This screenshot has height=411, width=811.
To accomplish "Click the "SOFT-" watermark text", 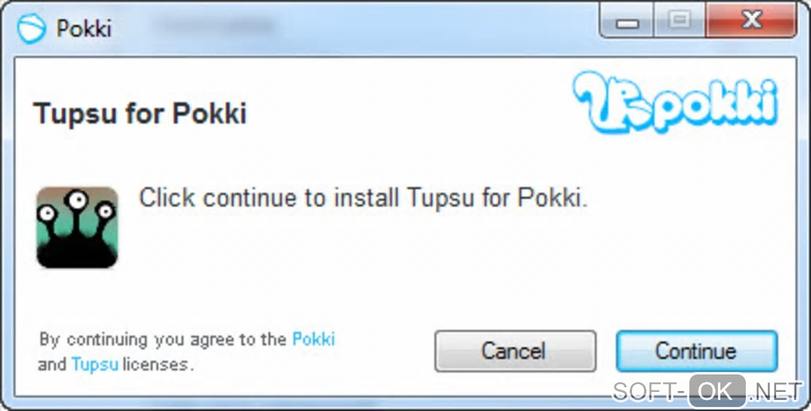I will (649, 391).
